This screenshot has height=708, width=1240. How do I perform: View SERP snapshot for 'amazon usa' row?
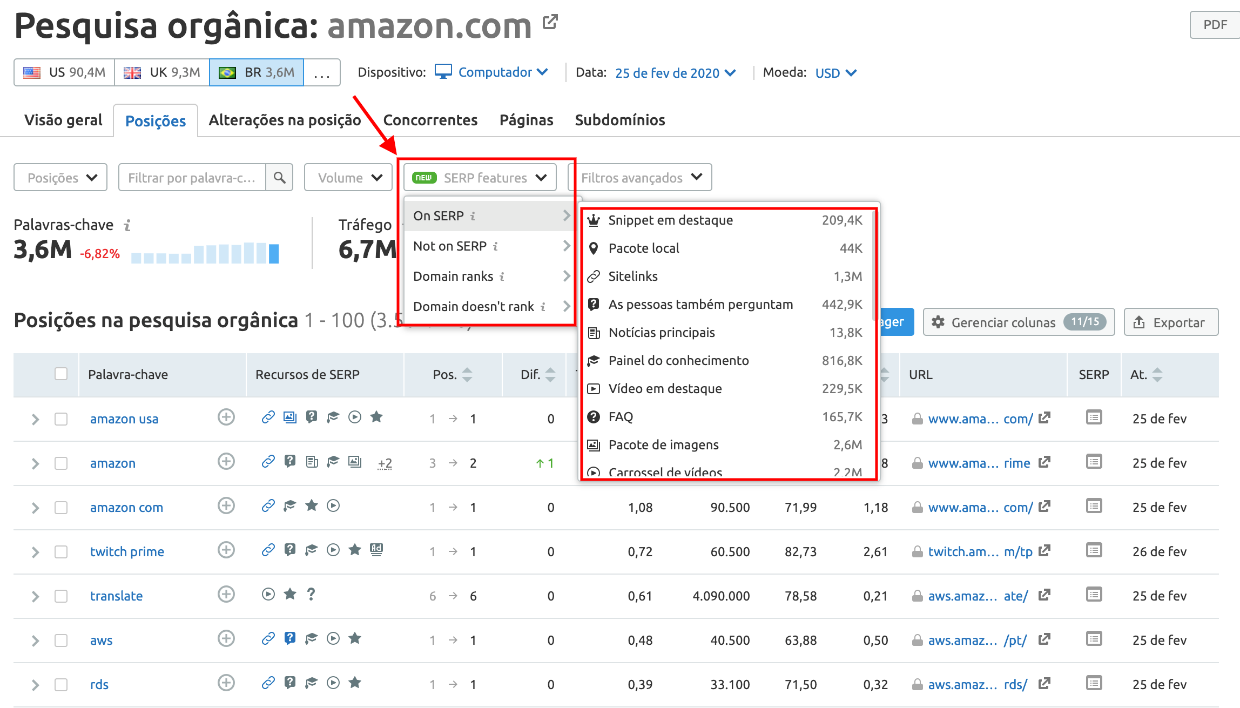coord(1094,417)
